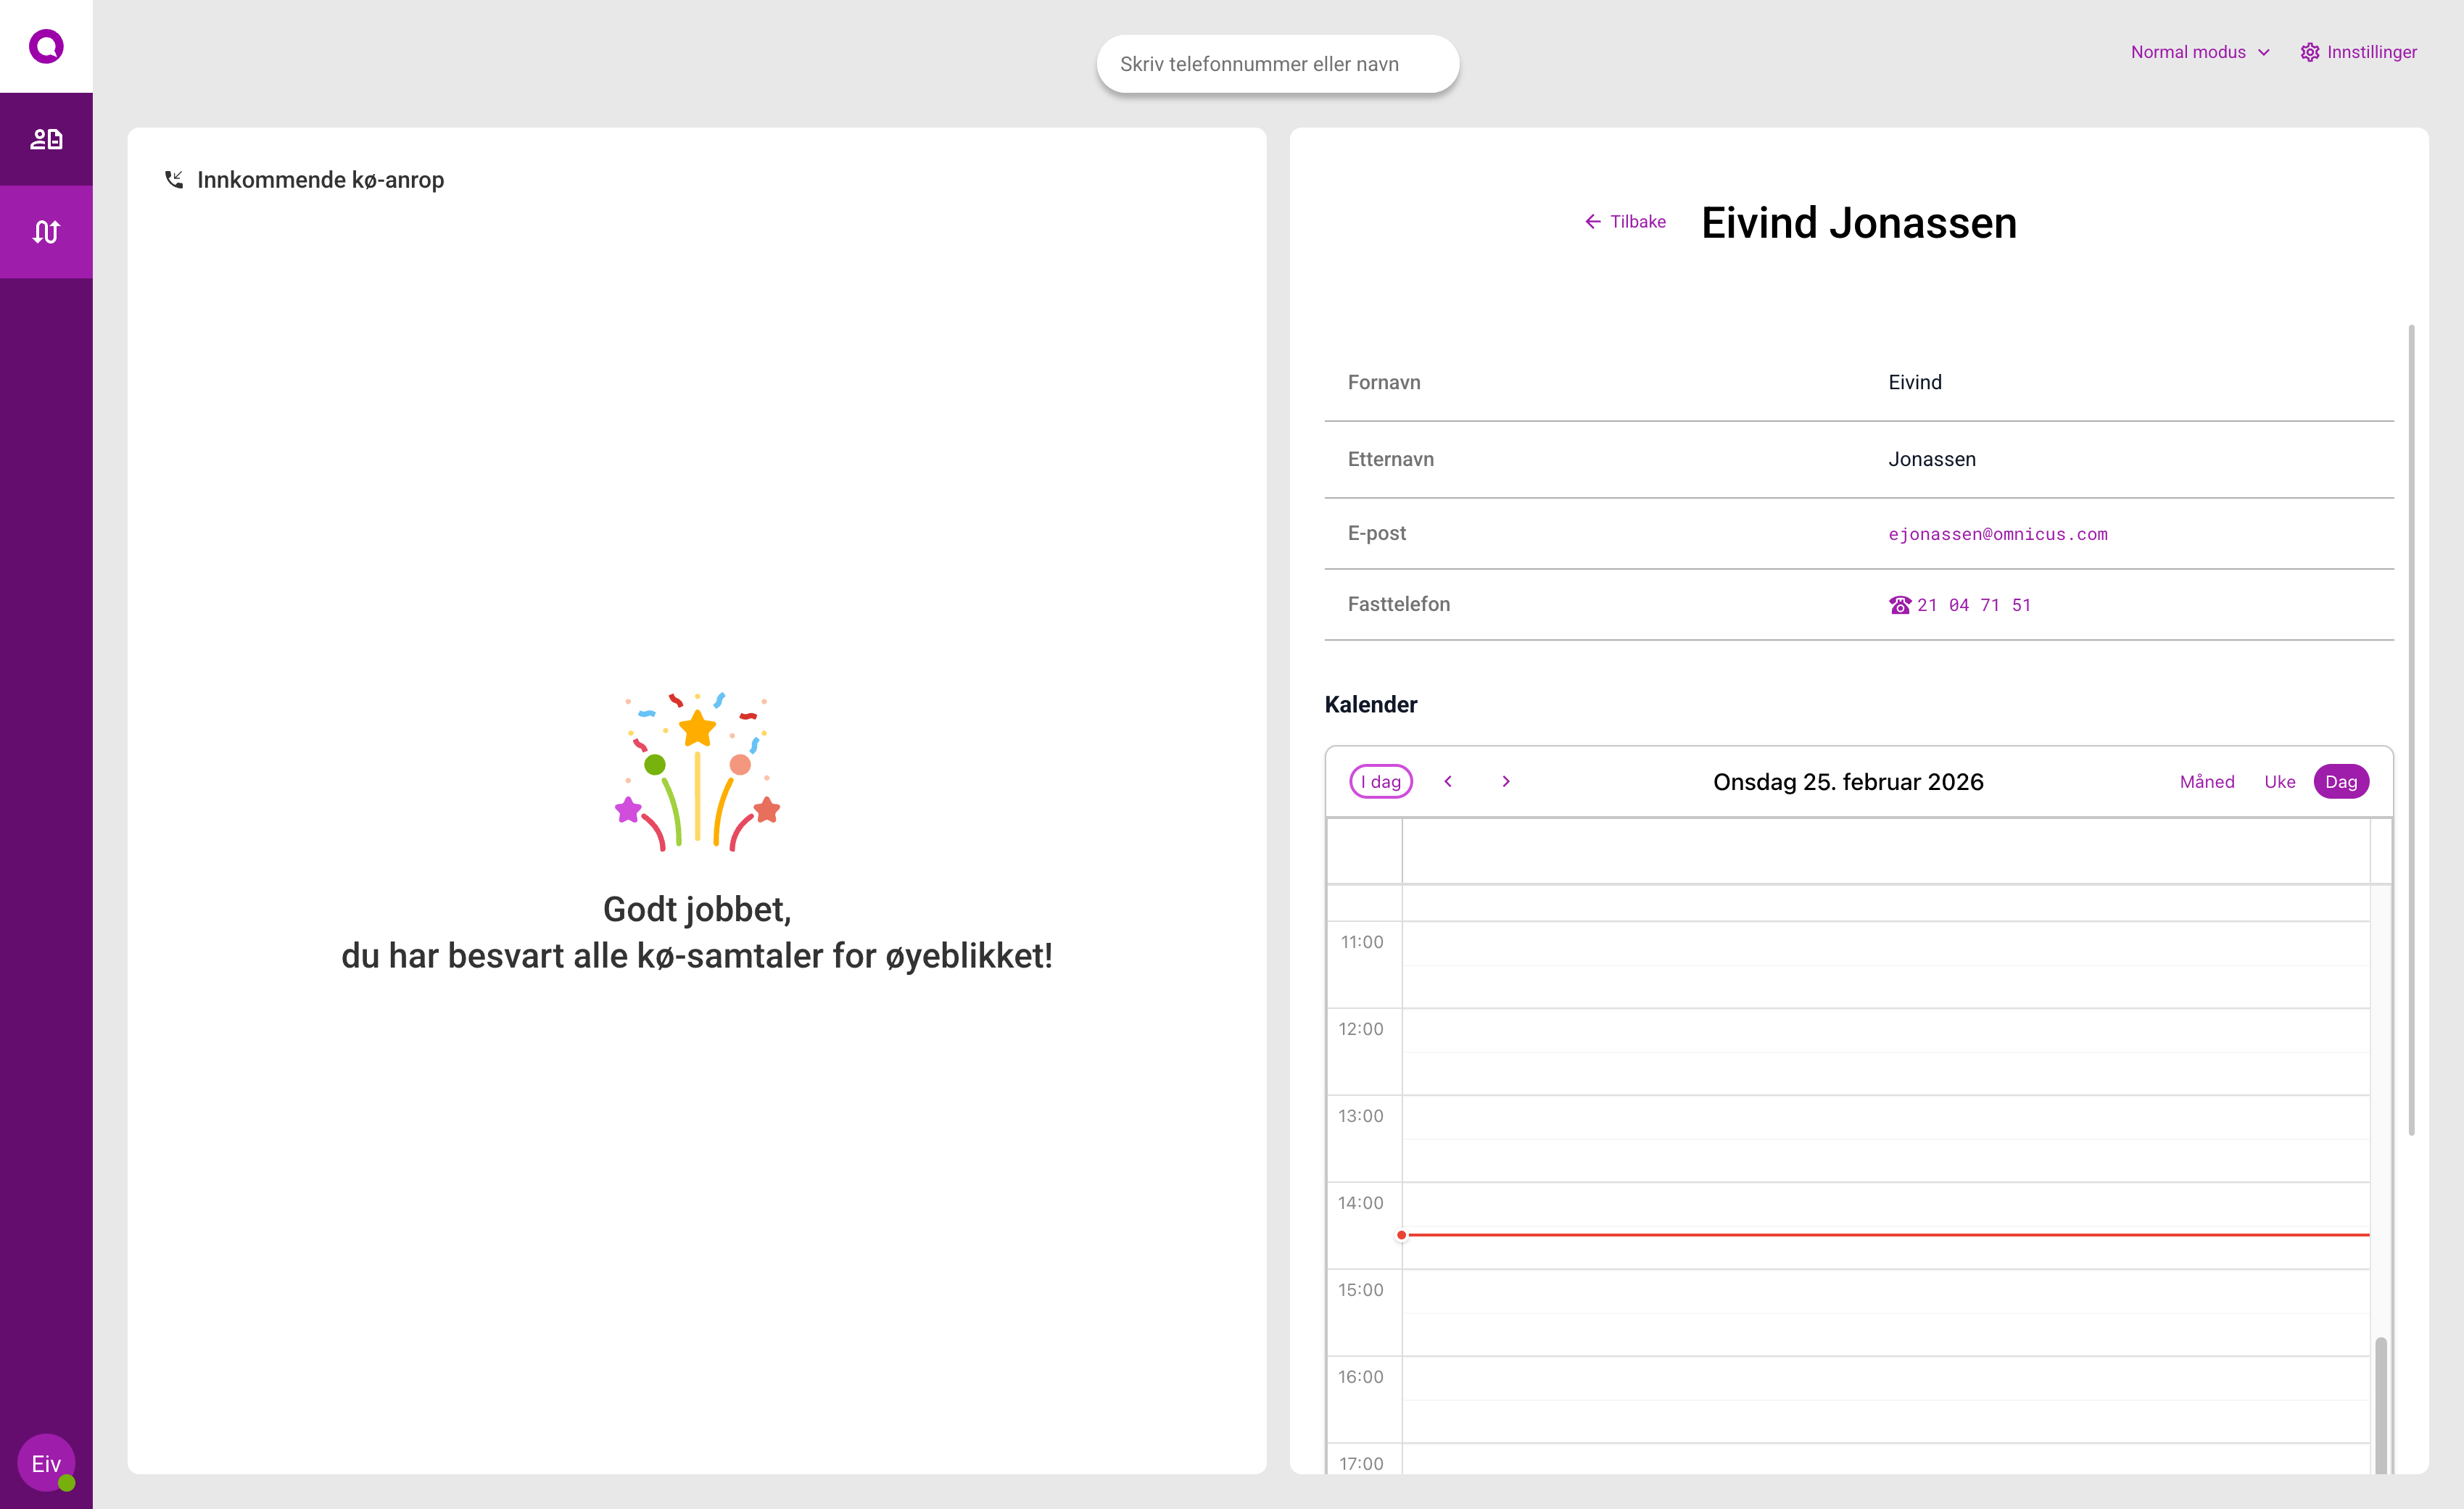Click email ejonassen@omnicus.com
This screenshot has width=2464, height=1509.
point(1997,535)
